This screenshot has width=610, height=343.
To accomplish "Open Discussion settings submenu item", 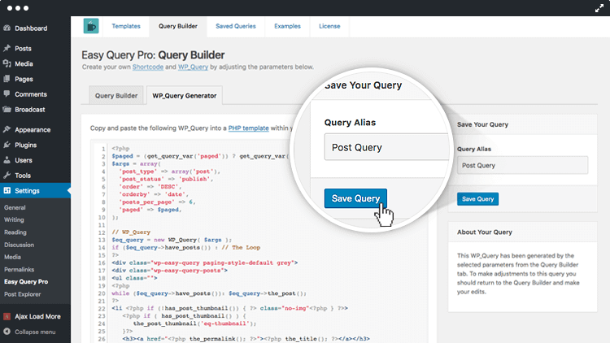I will pos(19,245).
